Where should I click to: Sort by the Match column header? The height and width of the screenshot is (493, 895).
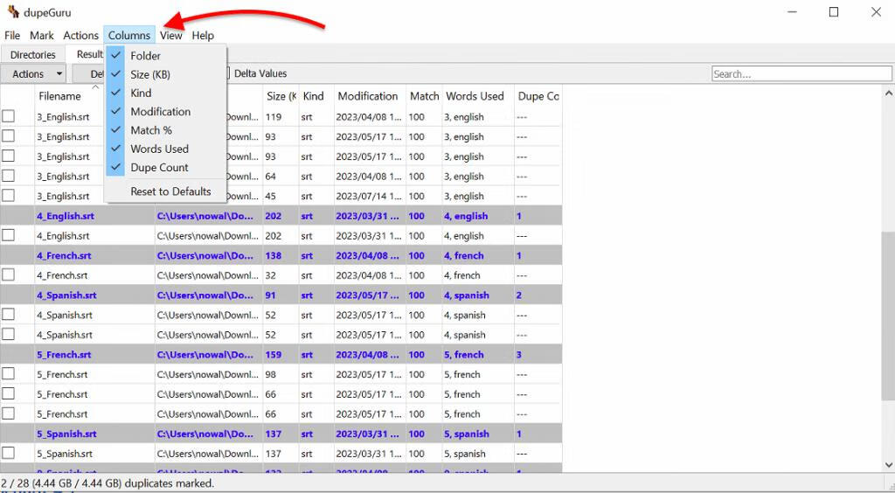[x=424, y=96]
